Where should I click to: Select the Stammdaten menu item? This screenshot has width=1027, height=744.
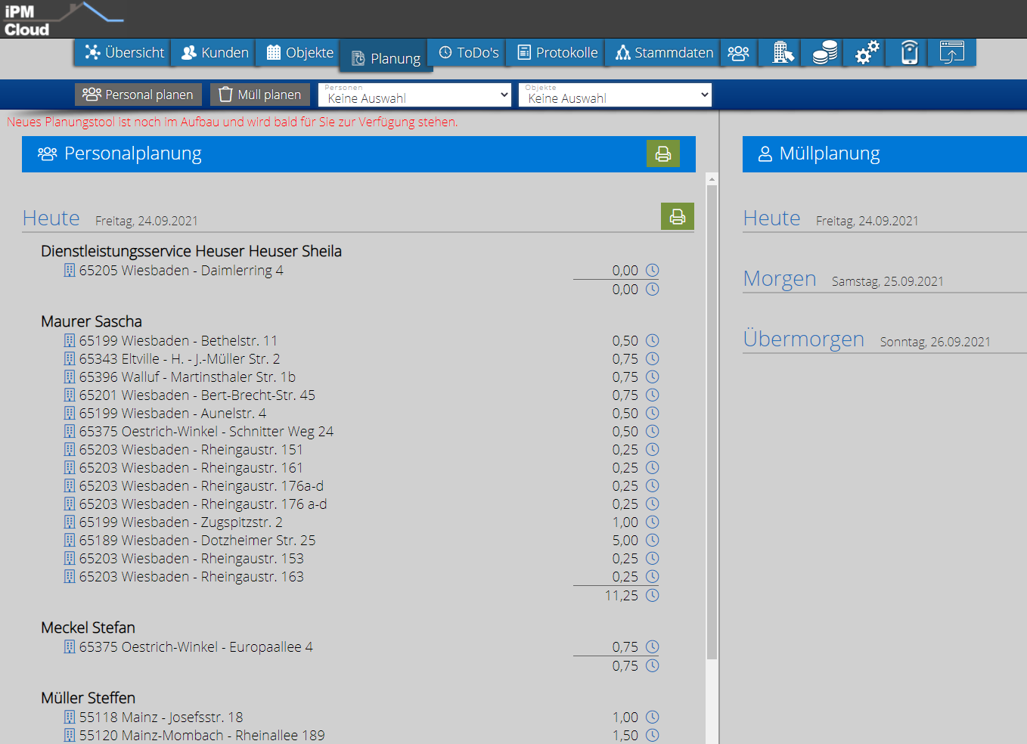[662, 52]
